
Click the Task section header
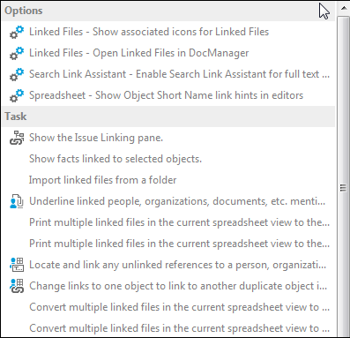point(168,116)
